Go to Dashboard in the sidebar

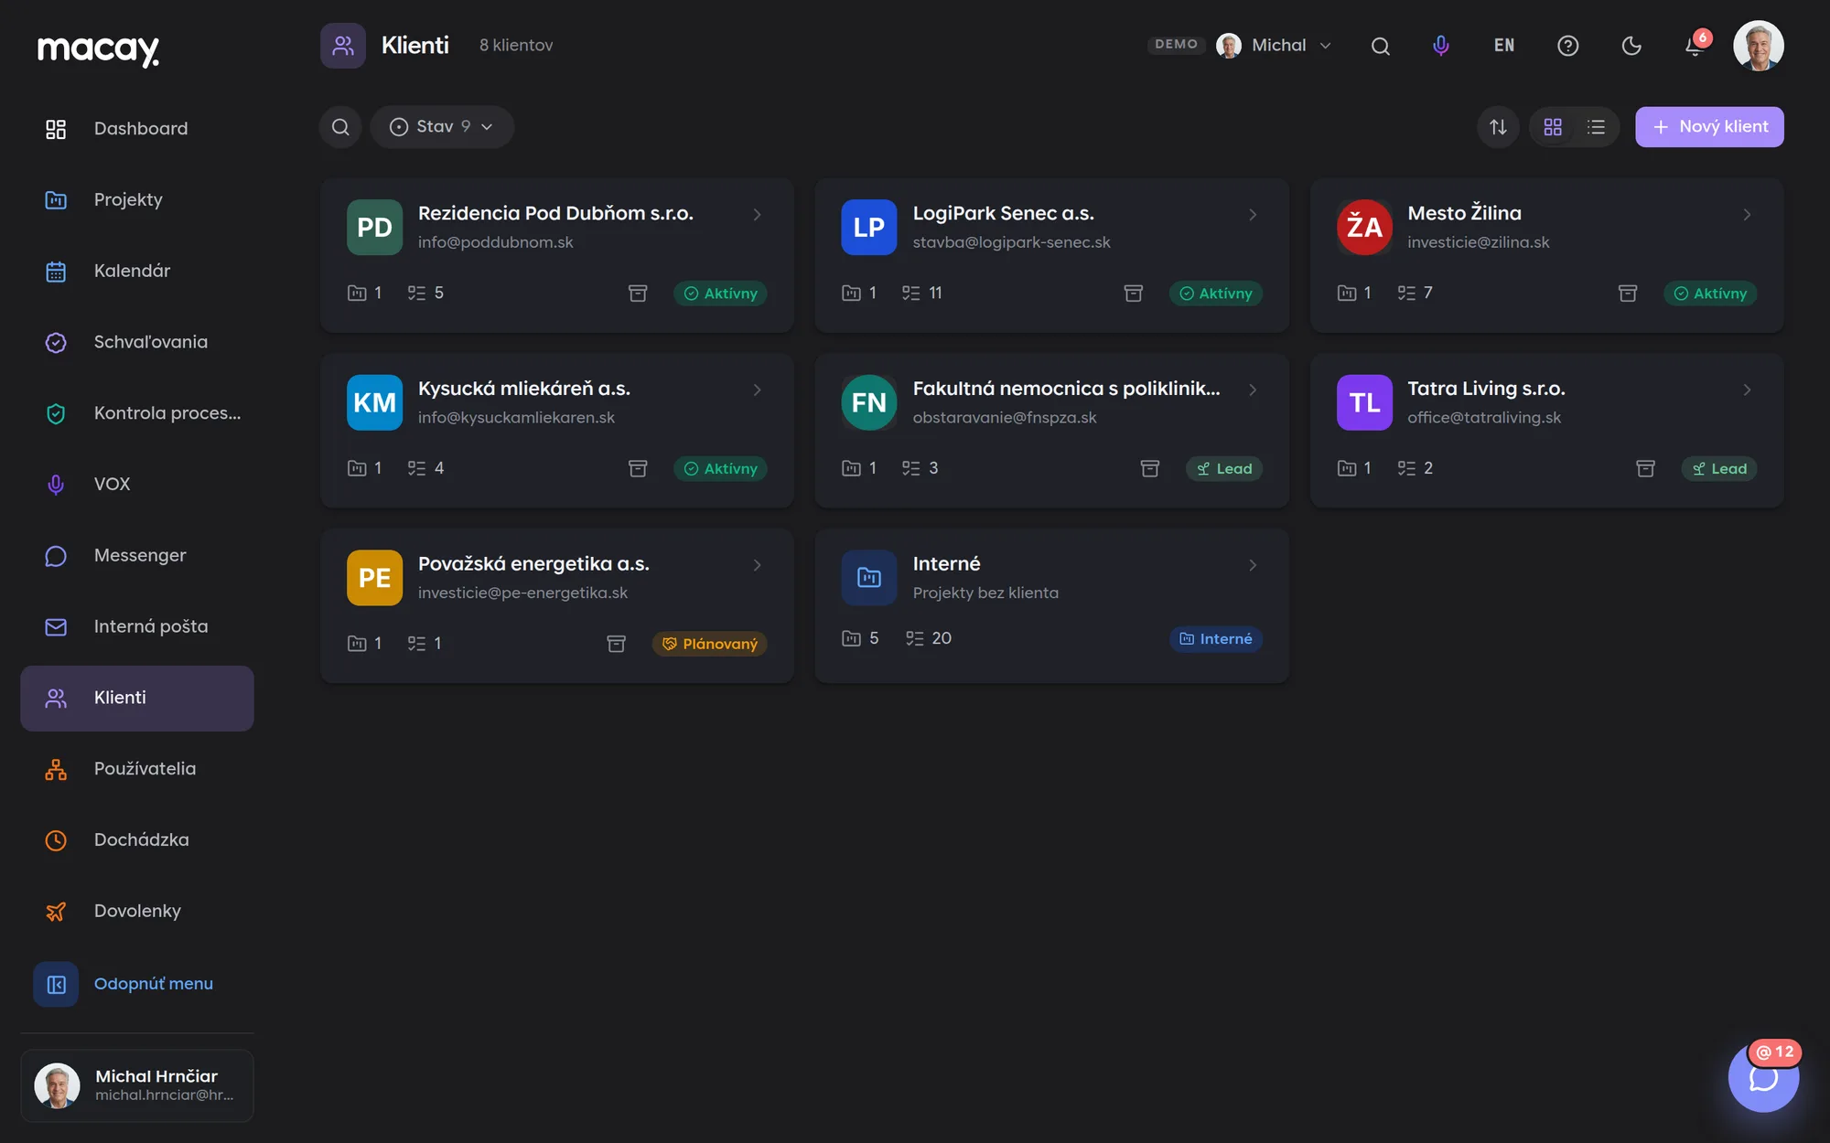(x=137, y=129)
